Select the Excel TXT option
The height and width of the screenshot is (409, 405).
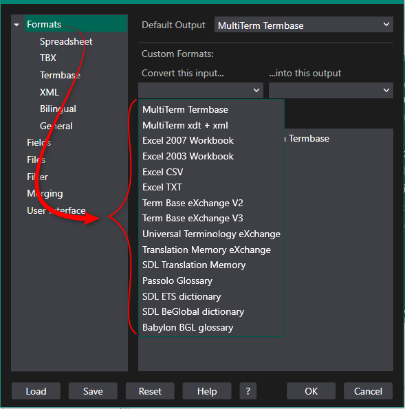coord(211,187)
